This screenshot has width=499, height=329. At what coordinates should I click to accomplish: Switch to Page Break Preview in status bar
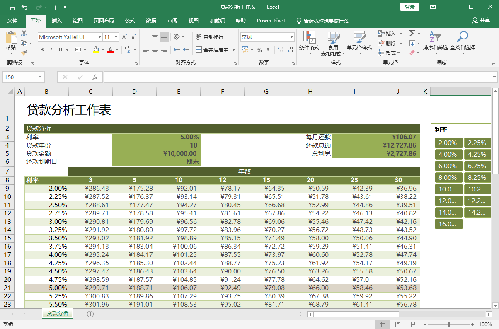point(413,324)
